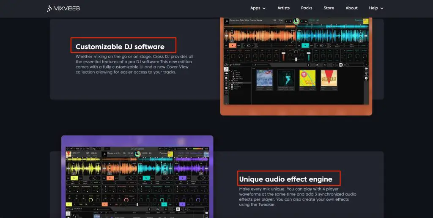Select the teal silhouette album cover
The width and height of the screenshot is (433, 218).
pyautogui.click(x=286, y=78)
